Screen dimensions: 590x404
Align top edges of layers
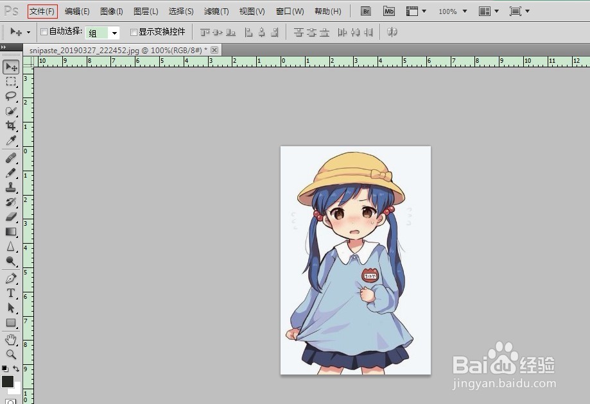click(205, 32)
